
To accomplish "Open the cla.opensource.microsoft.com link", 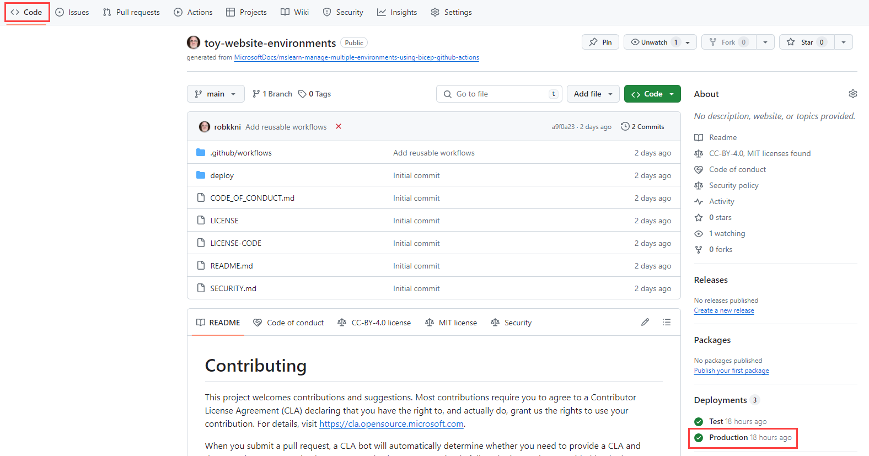I will click(391, 424).
